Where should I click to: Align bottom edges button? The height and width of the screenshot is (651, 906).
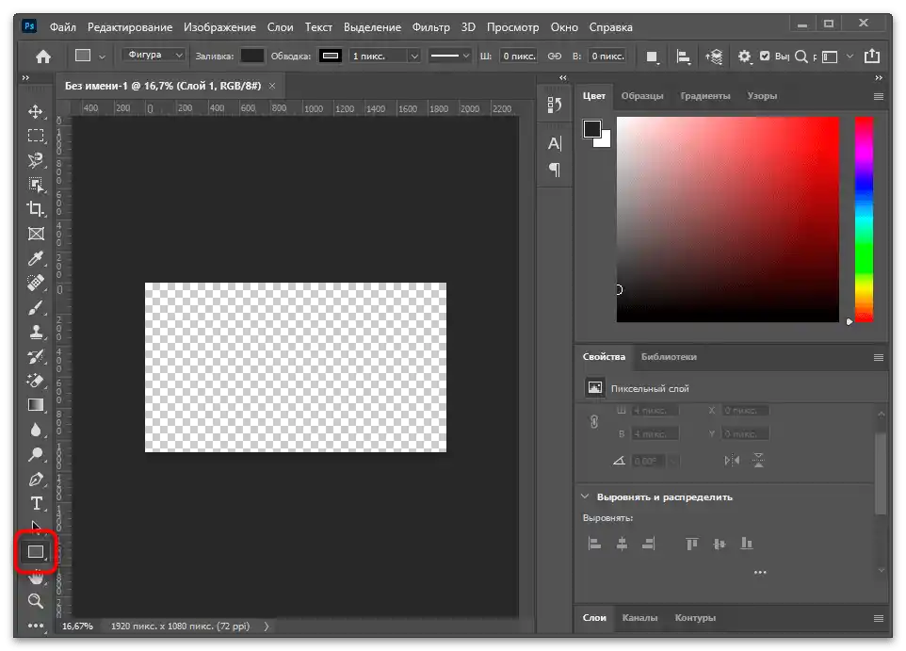[x=747, y=544]
